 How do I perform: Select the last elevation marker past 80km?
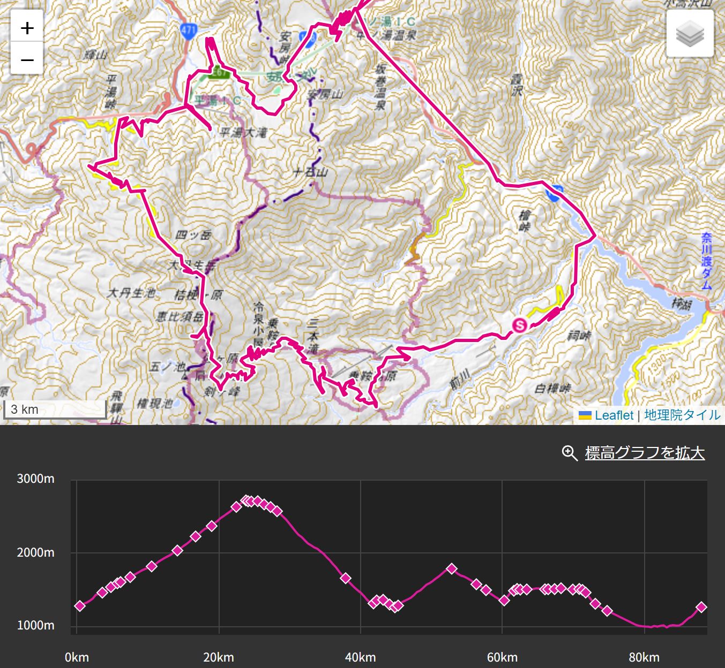click(x=701, y=607)
